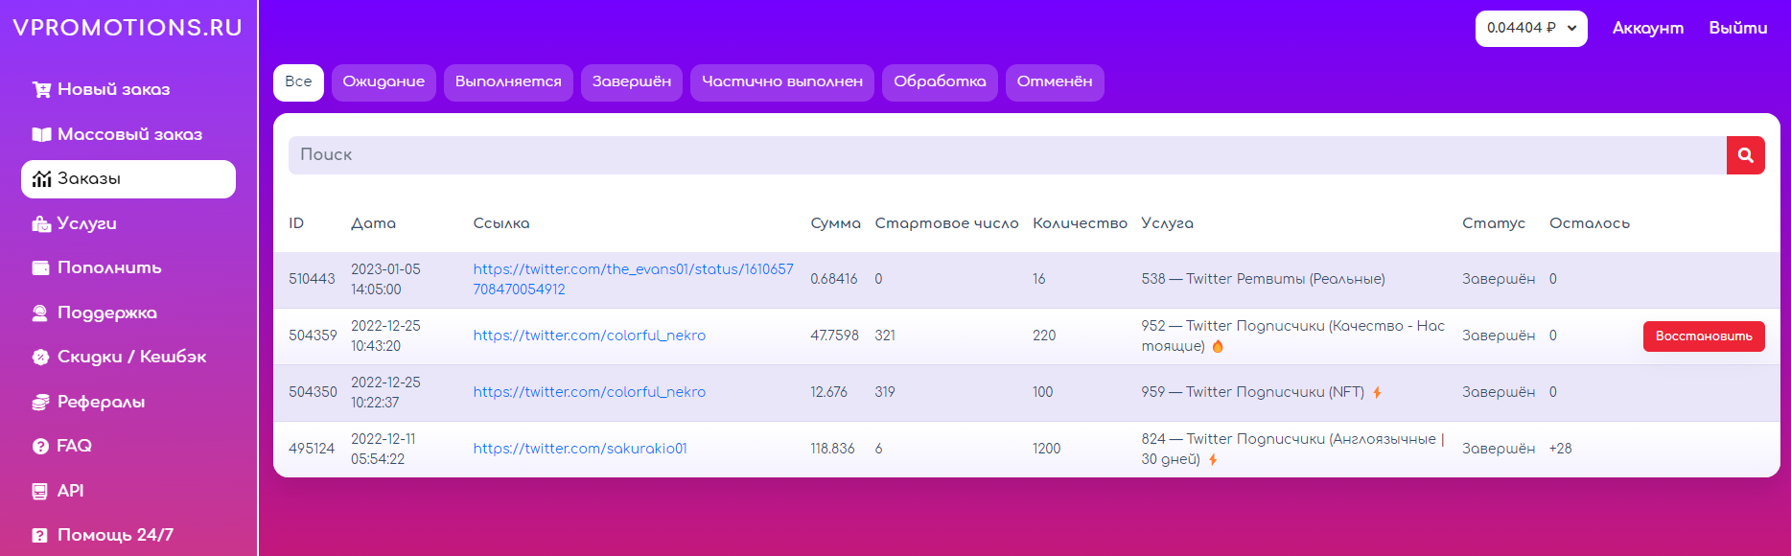The height and width of the screenshot is (556, 1791).
Task: Open Скидки / Кешбэк in sidebar
Action: pos(128,358)
